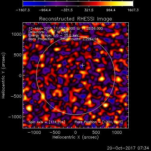Click the color bar legend

(78, 4)
